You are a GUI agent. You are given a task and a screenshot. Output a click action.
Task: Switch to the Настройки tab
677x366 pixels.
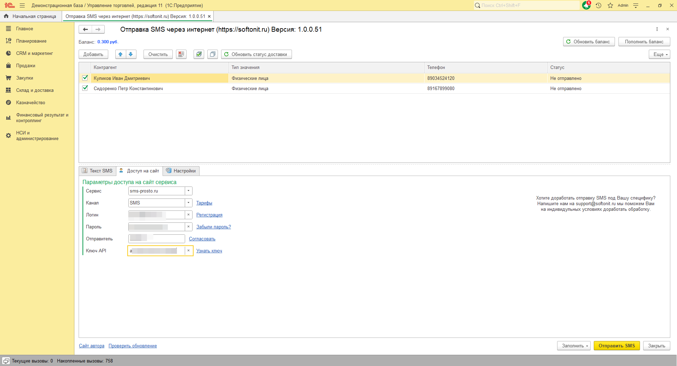pyautogui.click(x=181, y=171)
